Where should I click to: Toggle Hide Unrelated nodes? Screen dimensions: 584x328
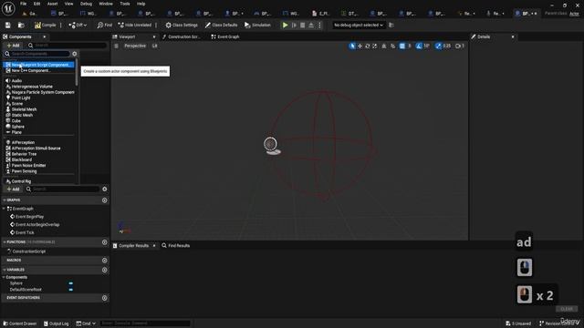135,25
